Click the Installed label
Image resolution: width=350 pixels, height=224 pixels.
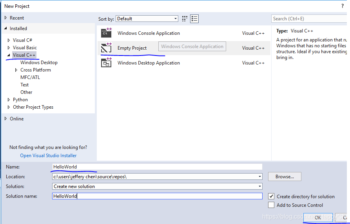click(x=18, y=28)
